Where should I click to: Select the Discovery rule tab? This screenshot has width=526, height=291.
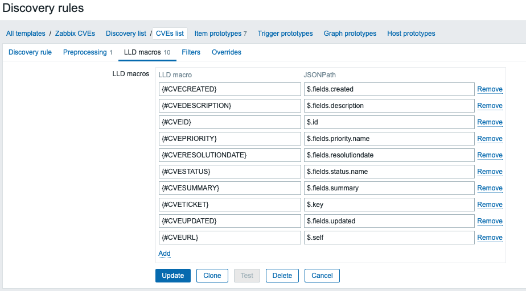click(30, 52)
